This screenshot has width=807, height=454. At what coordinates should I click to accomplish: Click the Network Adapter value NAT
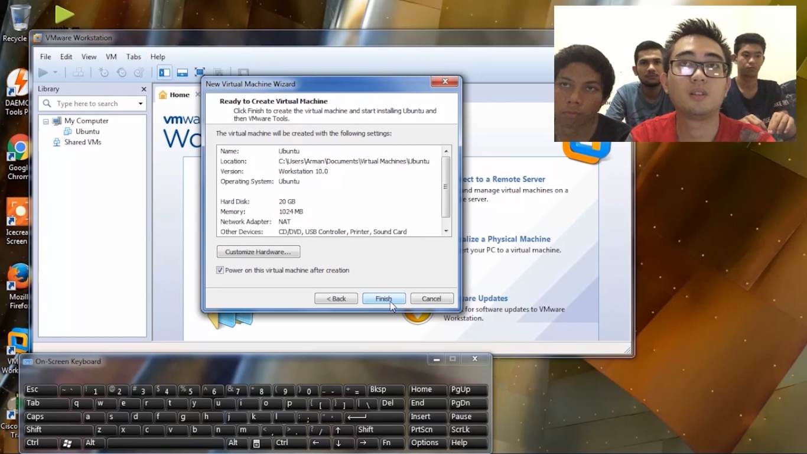coord(285,222)
